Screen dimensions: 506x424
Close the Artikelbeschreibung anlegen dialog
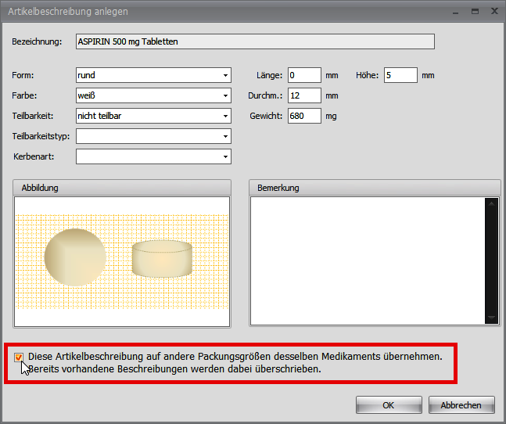tap(494, 11)
